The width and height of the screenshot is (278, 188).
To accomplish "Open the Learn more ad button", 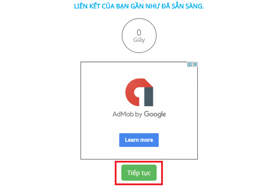I will pos(139,140).
